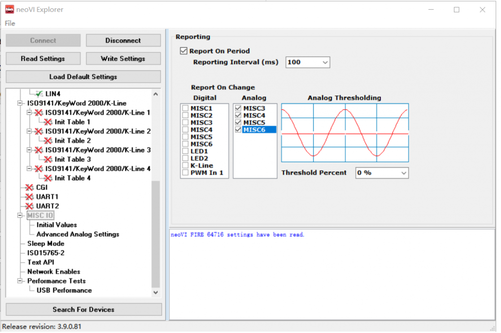Select Text API in the tree
The height and width of the screenshot is (333, 501).
tap(41, 263)
